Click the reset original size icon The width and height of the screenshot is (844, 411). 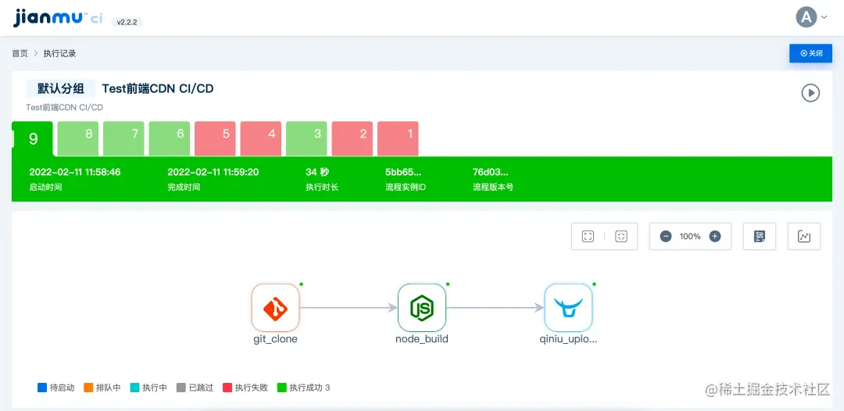coord(621,236)
